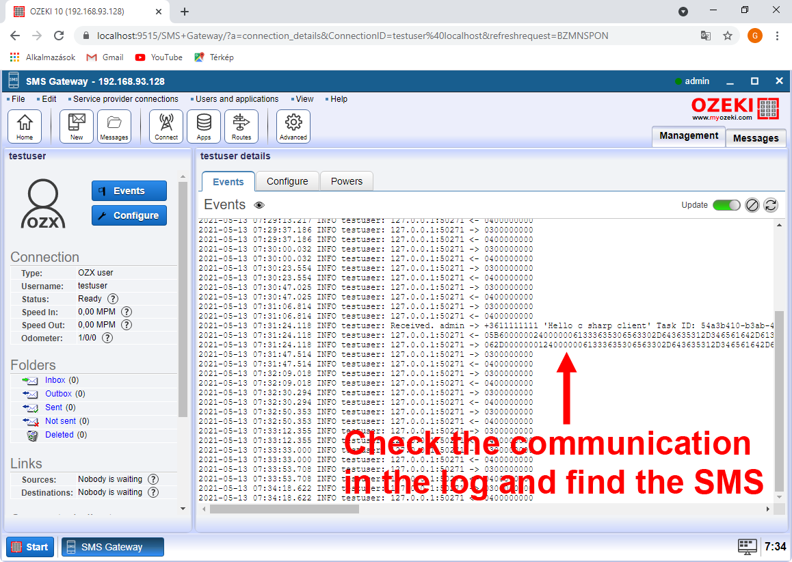Click the Ozeki logo at top right
Viewport: 792px width, 562px height.
tap(735, 109)
